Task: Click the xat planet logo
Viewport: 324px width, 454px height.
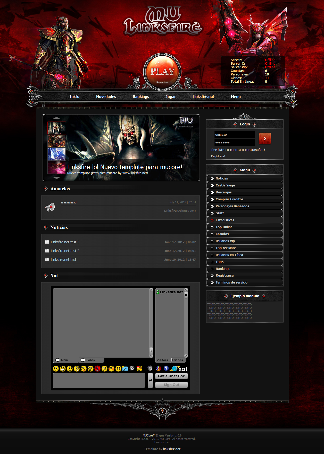Action: pyautogui.click(x=178, y=369)
